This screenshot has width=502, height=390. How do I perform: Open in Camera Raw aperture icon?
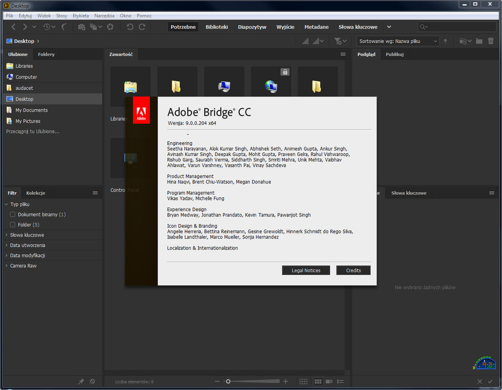110,27
